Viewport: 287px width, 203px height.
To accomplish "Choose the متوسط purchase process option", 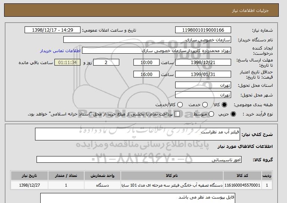I will tap(211, 114).
